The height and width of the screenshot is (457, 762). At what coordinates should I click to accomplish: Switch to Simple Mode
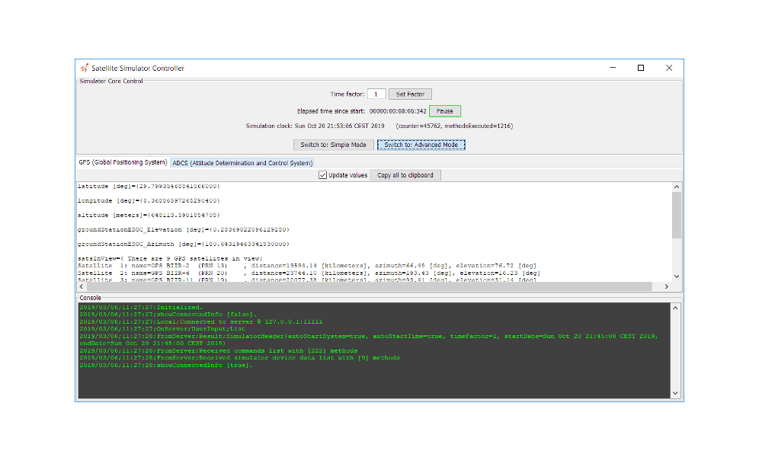[x=333, y=145]
